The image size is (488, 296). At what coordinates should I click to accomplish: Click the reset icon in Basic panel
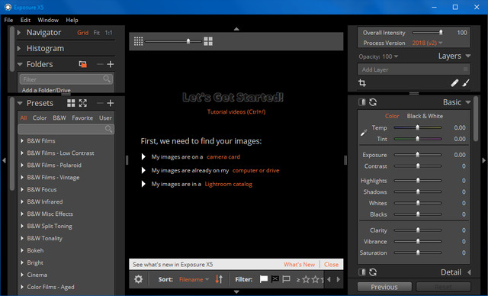(373, 102)
